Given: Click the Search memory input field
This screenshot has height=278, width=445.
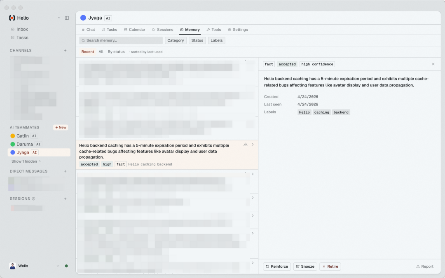Looking at the screenshot, I should pos(121,40).
